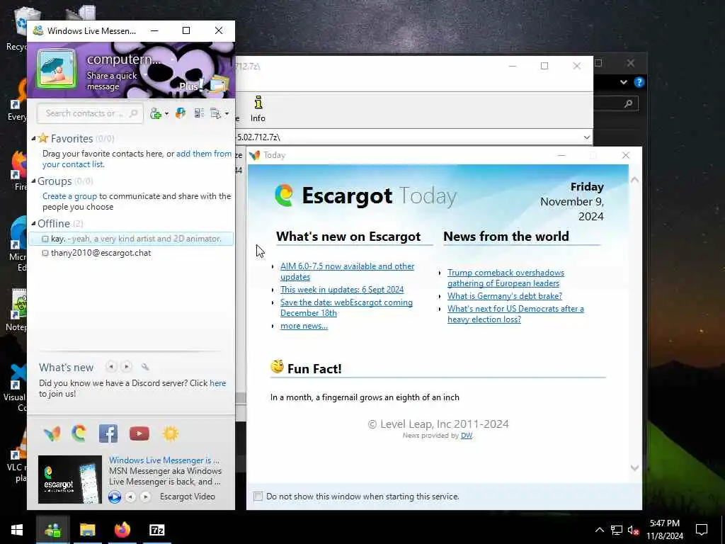Click the help icon in File Explorer window
Screen dimensions: 725x544
639,82
